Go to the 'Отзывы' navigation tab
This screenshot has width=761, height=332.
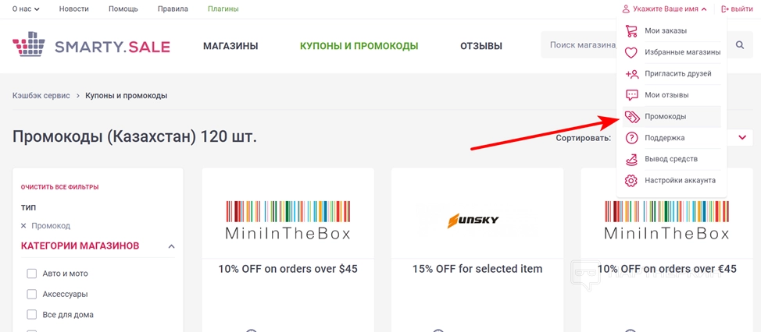(x=481, y=46)
